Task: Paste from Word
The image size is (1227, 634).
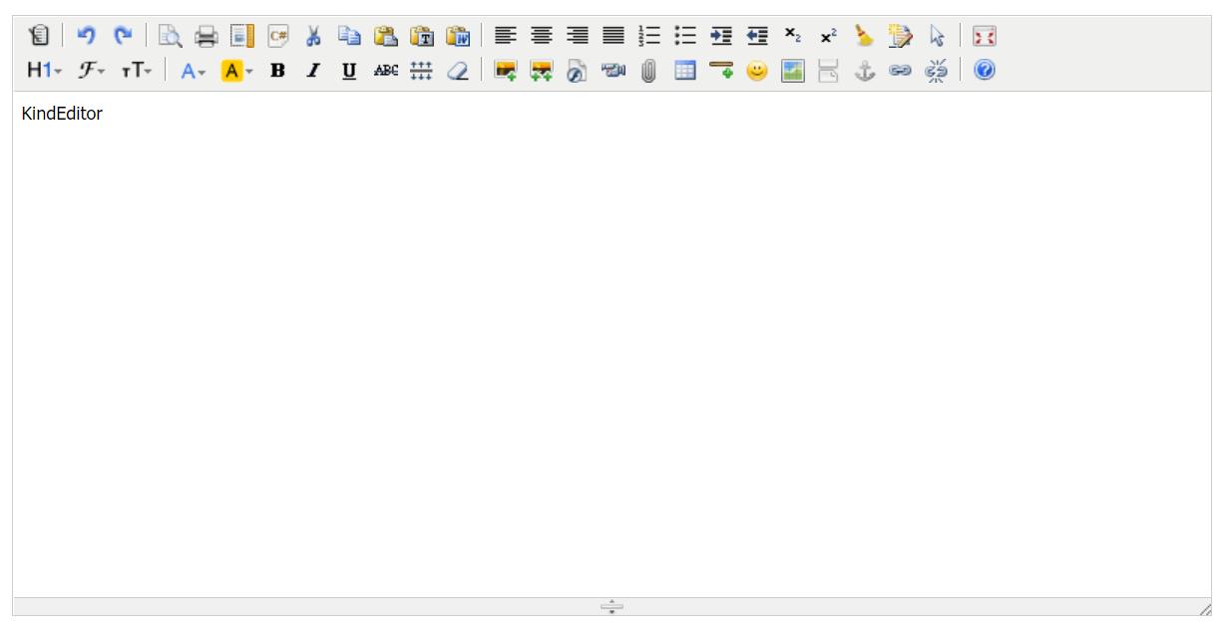Action: (x=456, y=37)
